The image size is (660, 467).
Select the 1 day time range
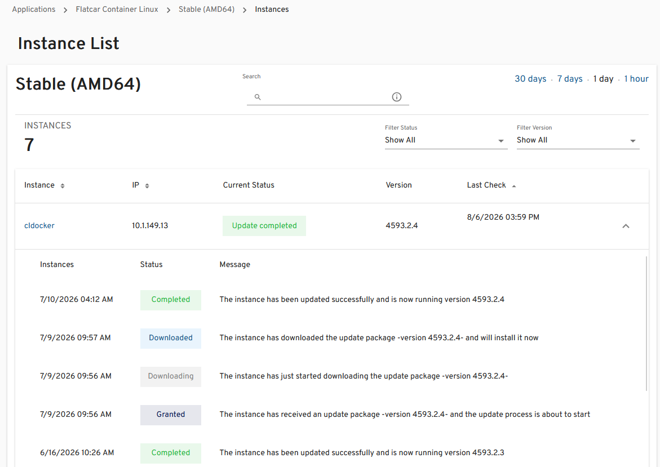tap(603, 79)
